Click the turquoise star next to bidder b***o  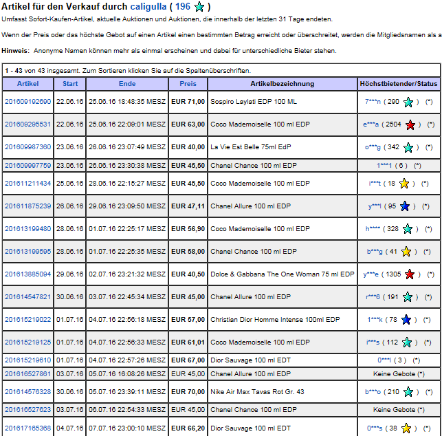tap(408, 392)
